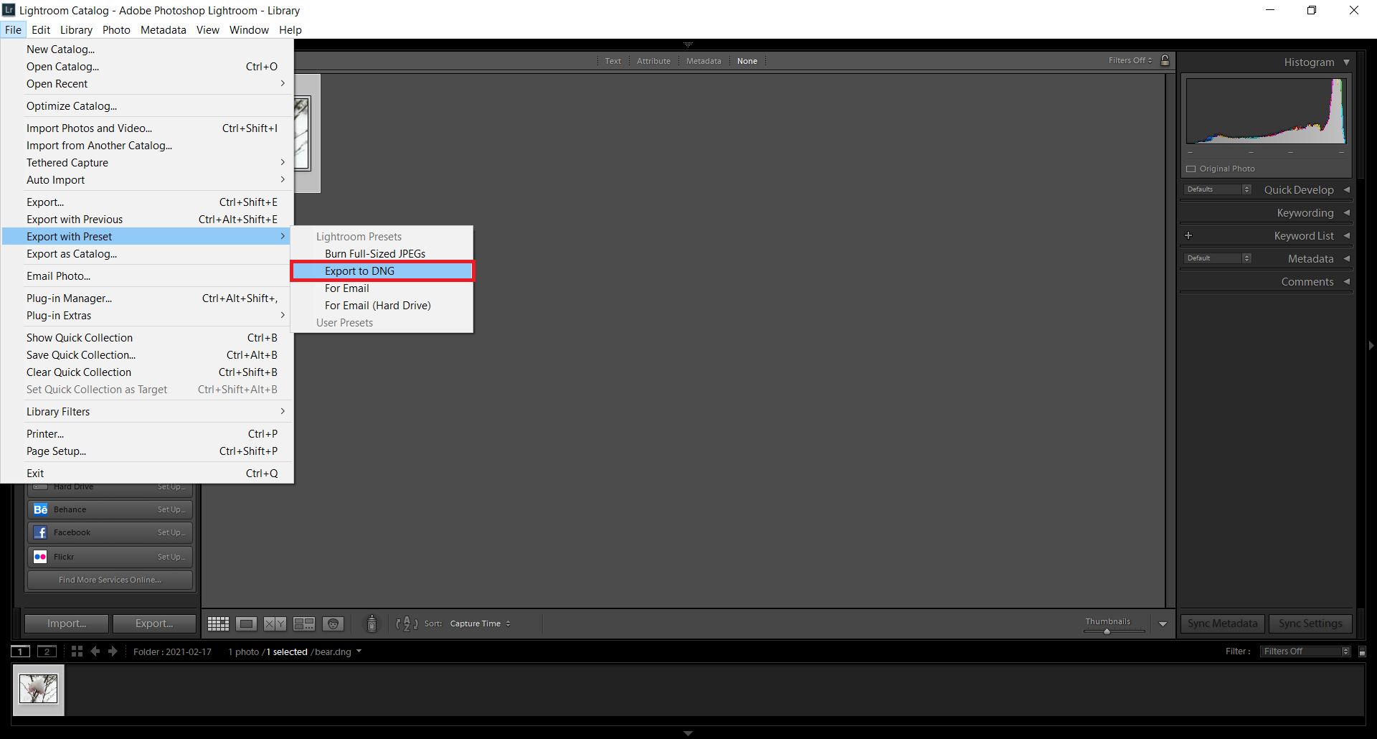Toggle the filter switch beside Filters Off
Screen dimensions: 1377x739
(x=1362, y=651)
